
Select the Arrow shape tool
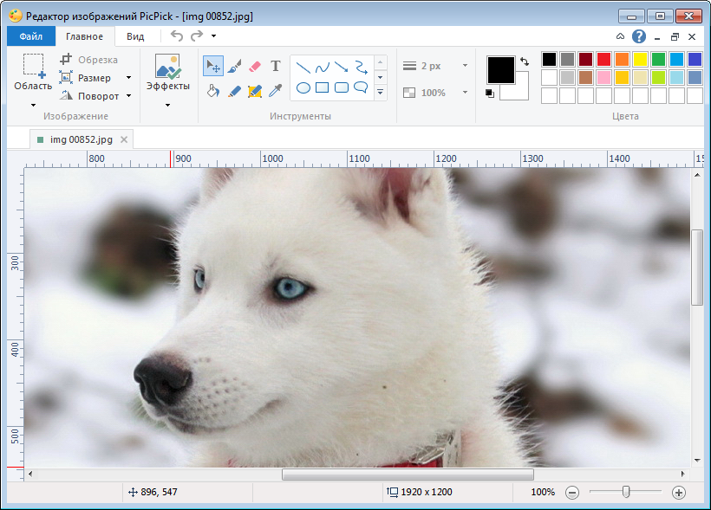(341, 68)
